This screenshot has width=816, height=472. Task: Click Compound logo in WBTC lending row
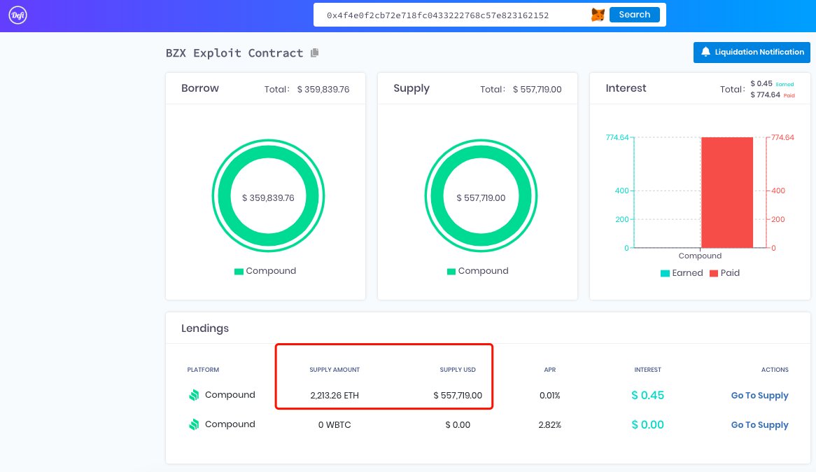[x=194, y=424]
